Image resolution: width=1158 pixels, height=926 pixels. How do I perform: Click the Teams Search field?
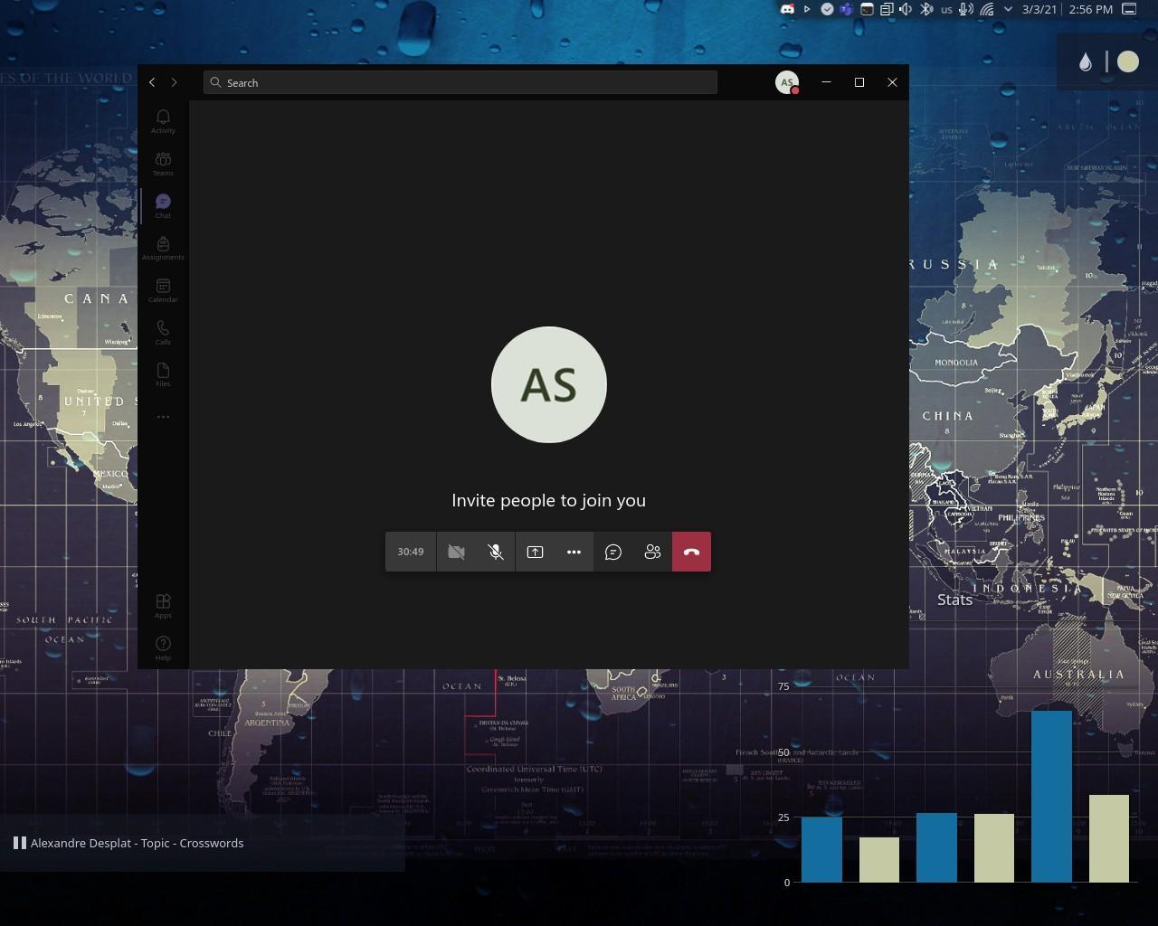point(460,82)
